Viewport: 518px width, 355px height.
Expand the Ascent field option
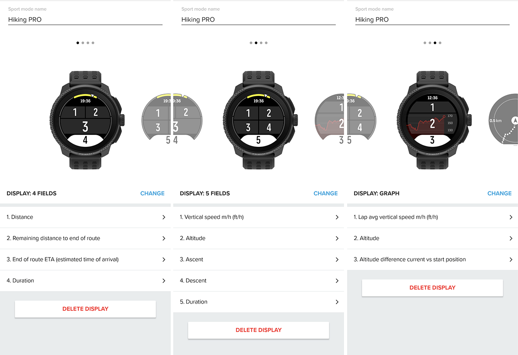259,260
